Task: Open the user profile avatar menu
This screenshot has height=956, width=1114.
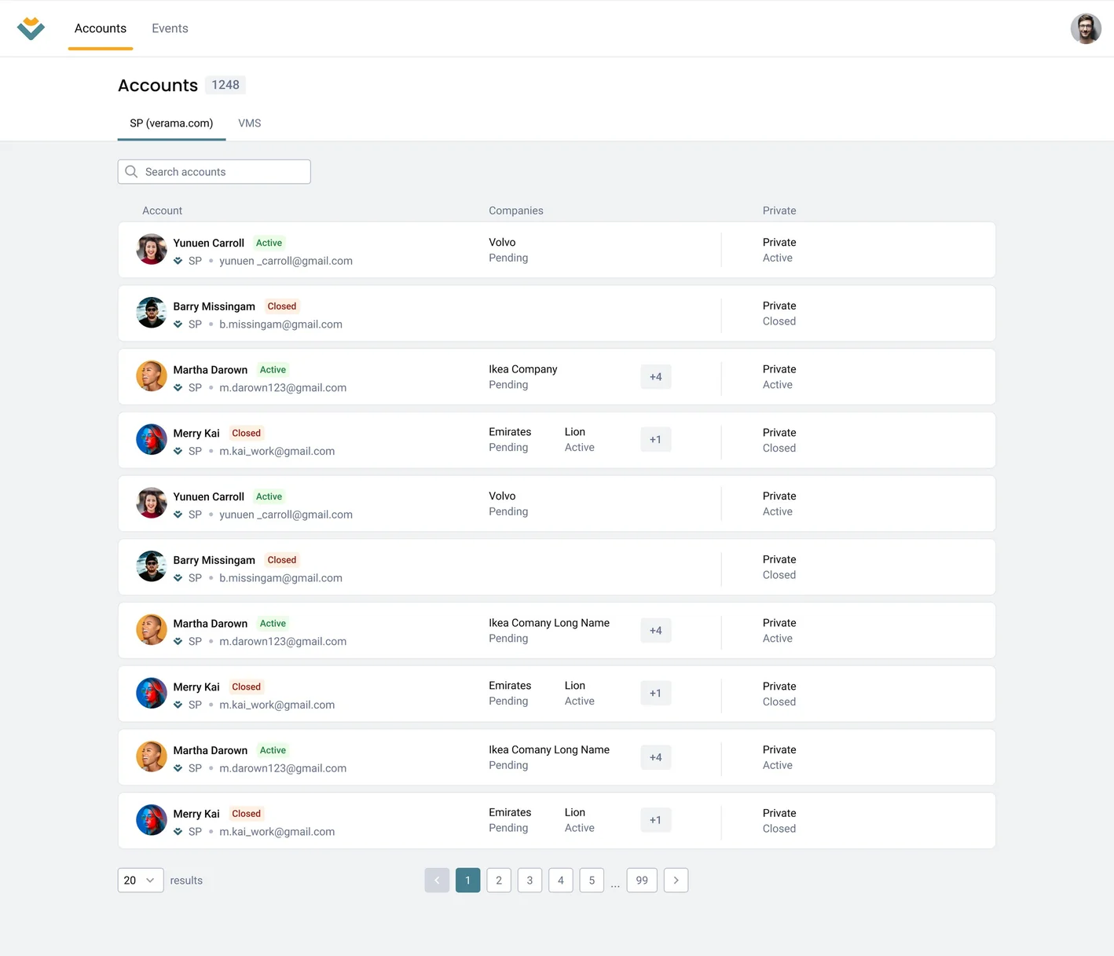Action: pos(1086,28)
